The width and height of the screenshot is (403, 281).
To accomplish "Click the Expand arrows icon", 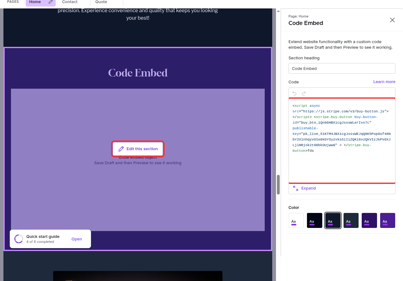I will tap(296, 188).
